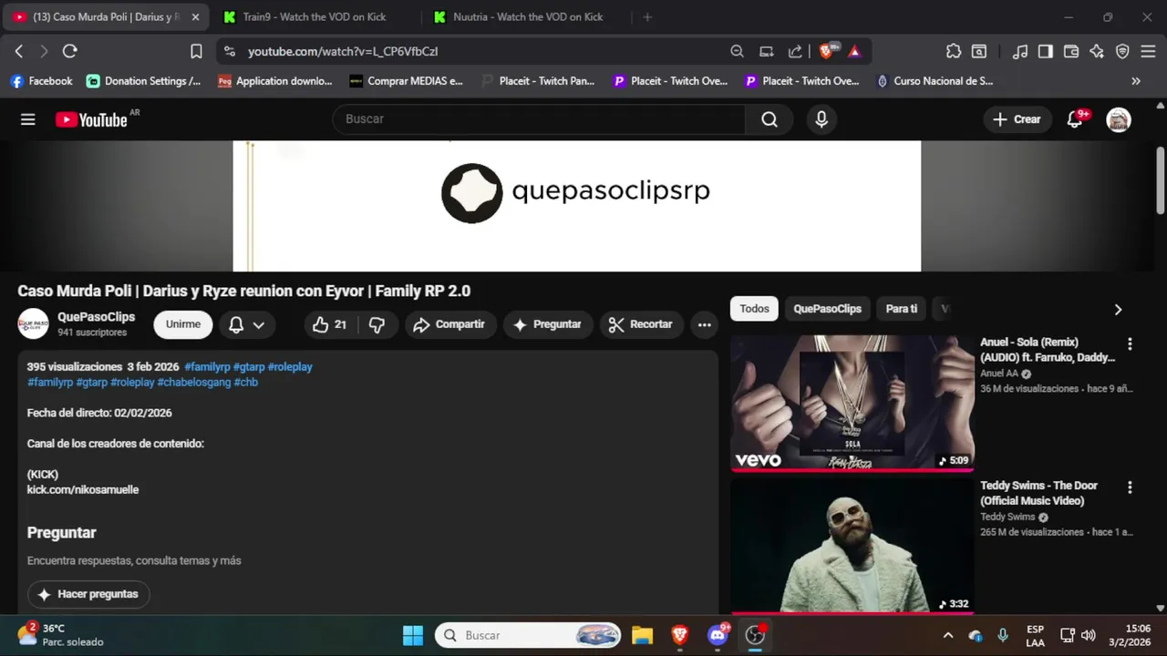Open File Explorer from the taskbar

point(643,635)
